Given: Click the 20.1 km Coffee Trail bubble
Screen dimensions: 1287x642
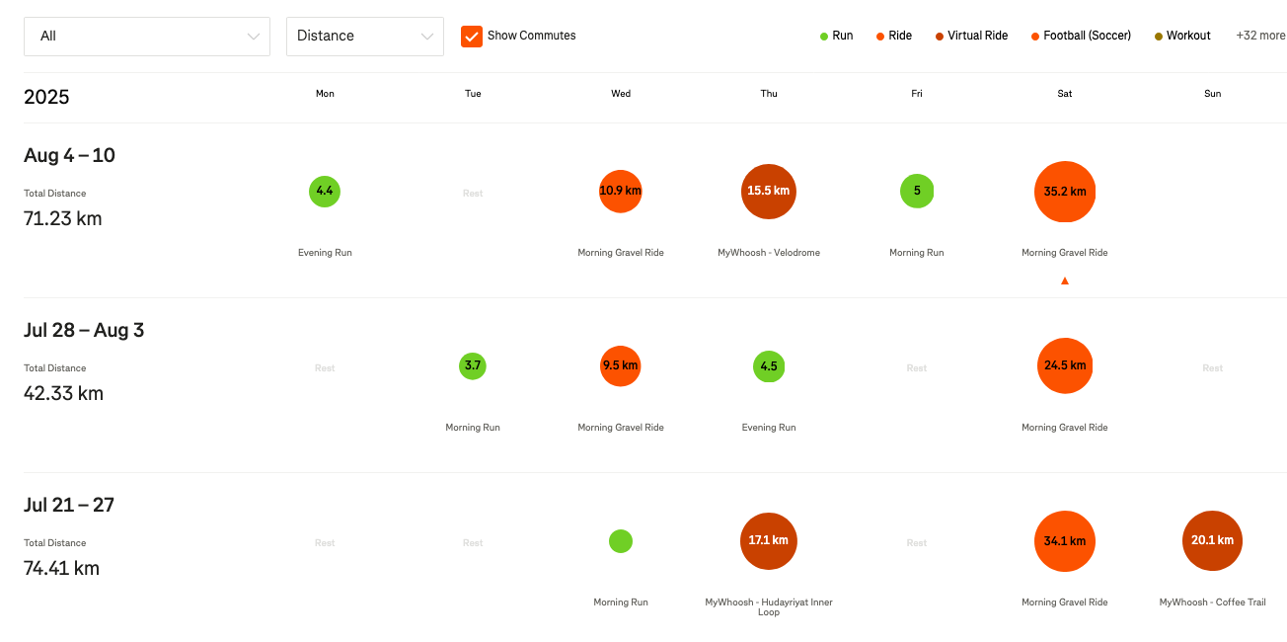Looking at the screenshot, I should tap(1212, 541).
